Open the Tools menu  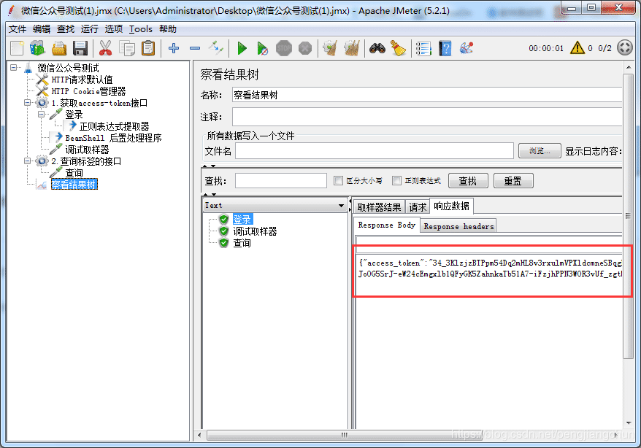click(141, 29)
